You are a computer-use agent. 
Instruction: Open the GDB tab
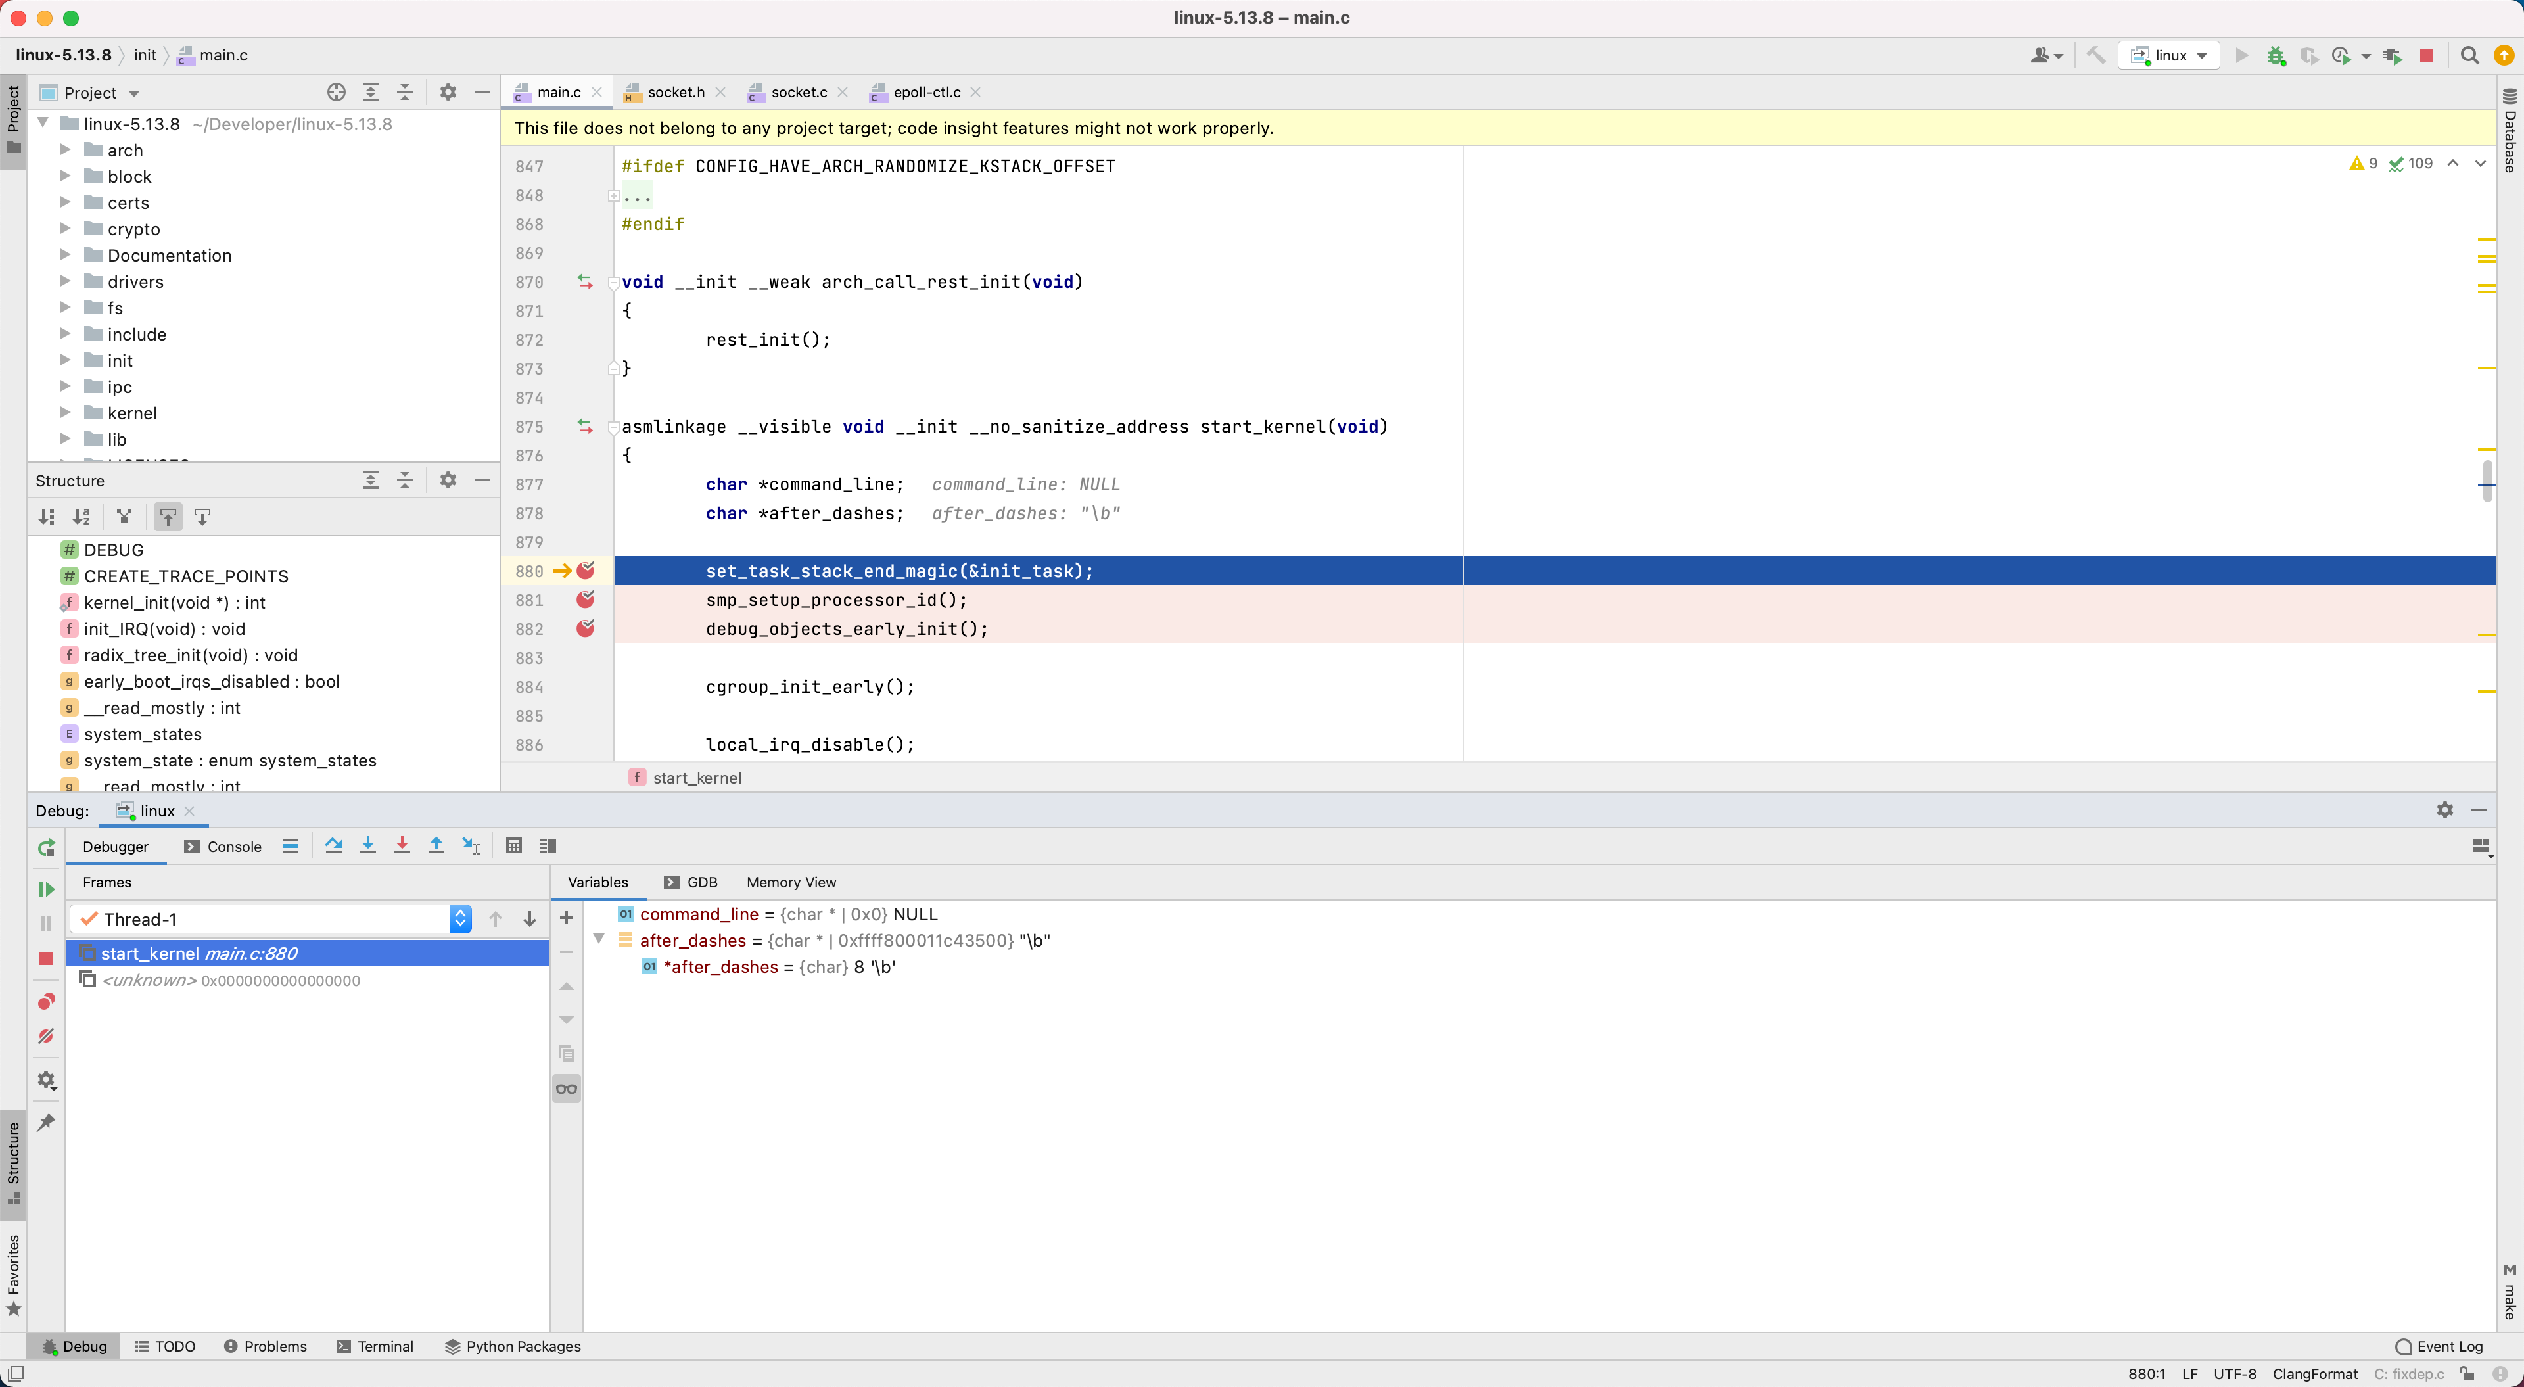(x=701, y=882)
